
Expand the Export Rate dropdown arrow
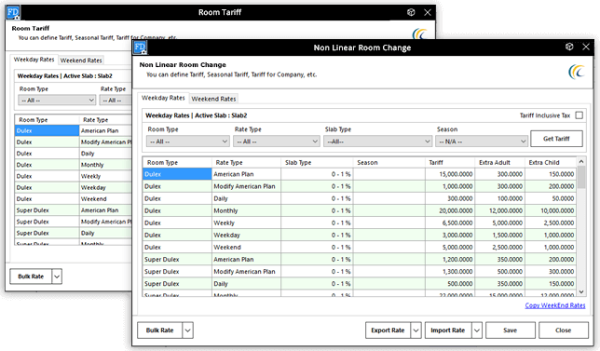point(416,331)
